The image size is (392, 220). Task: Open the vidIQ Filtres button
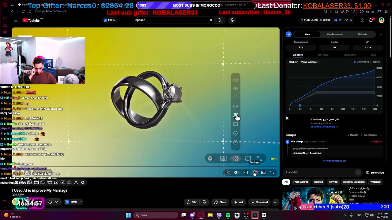[x=109, y=20]
